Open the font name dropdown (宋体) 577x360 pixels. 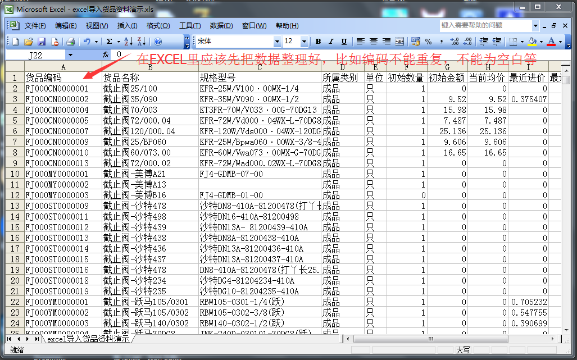(x=277, y=42)
